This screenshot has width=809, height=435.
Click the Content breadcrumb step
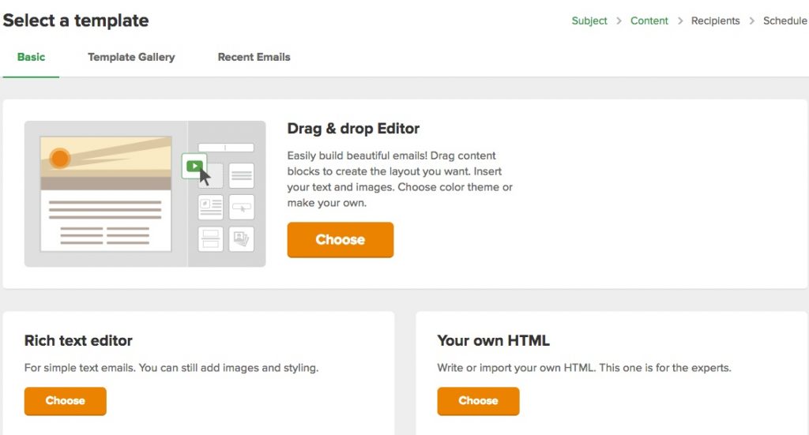tap(649, 21)
